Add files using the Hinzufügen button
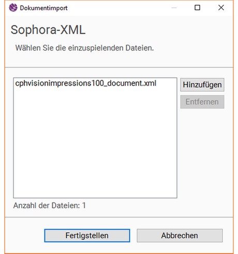This screenshot has height=254, width=238. (x=202, y=85)
